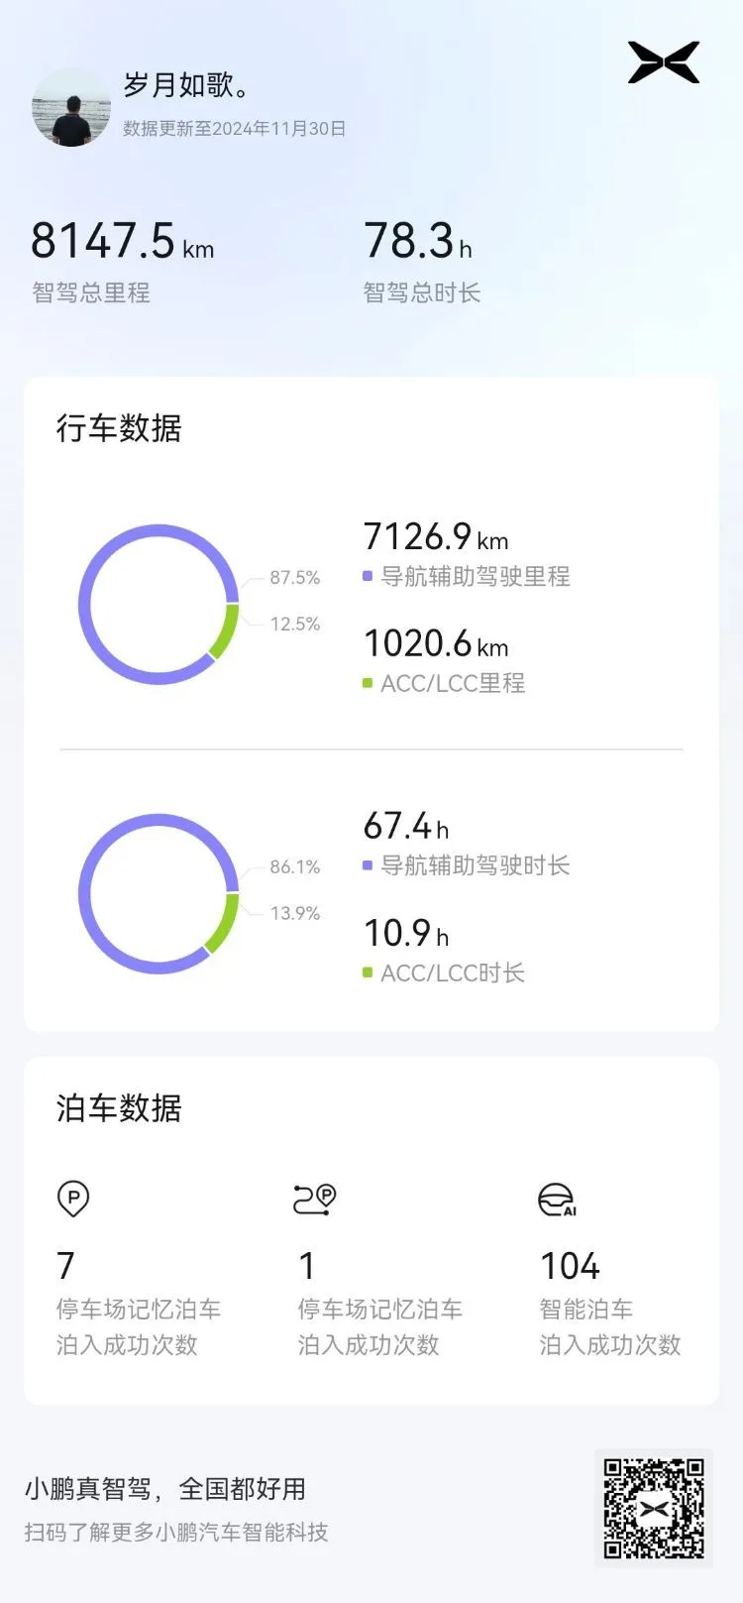The height and width of the screenshot is (1603, 743).
Task: Tap the 104 智能泊车 success count
Action: tap(570, 1266)
